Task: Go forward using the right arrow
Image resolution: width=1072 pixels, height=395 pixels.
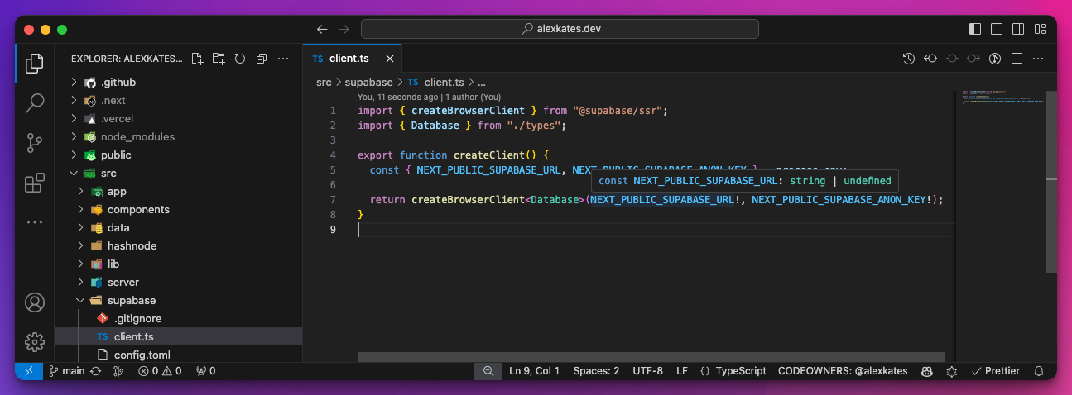Action: (344, 29)
